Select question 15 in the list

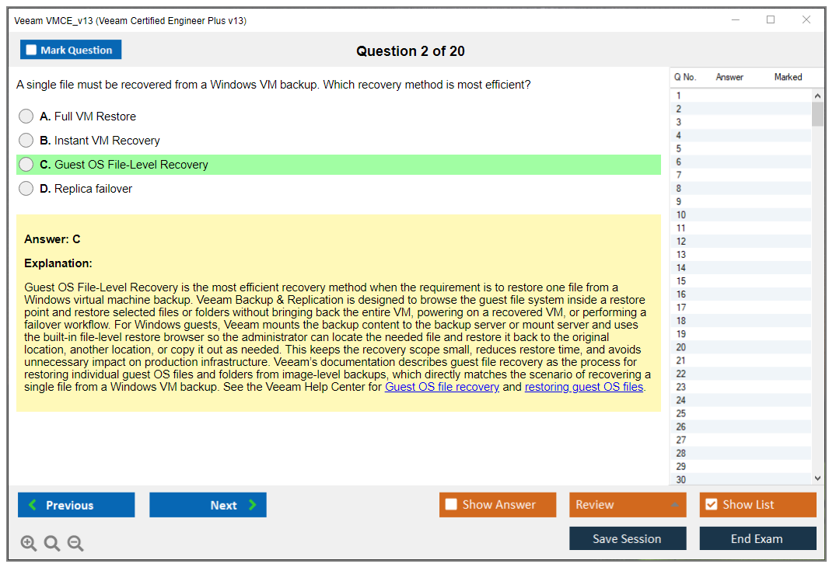pos(740,280)
